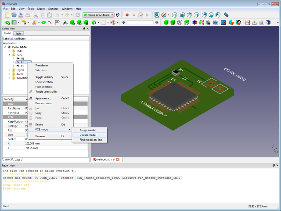The width and height of the screenshot is (281, 211).
Task: Open the macro editor notepad icon
Action: pyautogui.click(x=140, y=15)
